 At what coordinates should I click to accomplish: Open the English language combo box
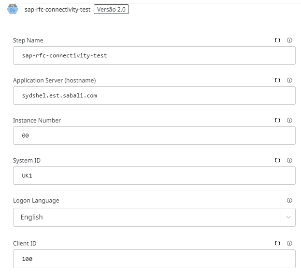[145, 218]
